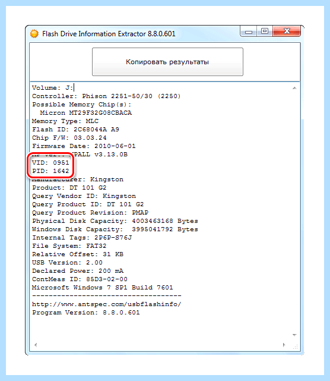
Task: Click the 'Chip F/W: 03.03.24' line
Action: point(69,138)
